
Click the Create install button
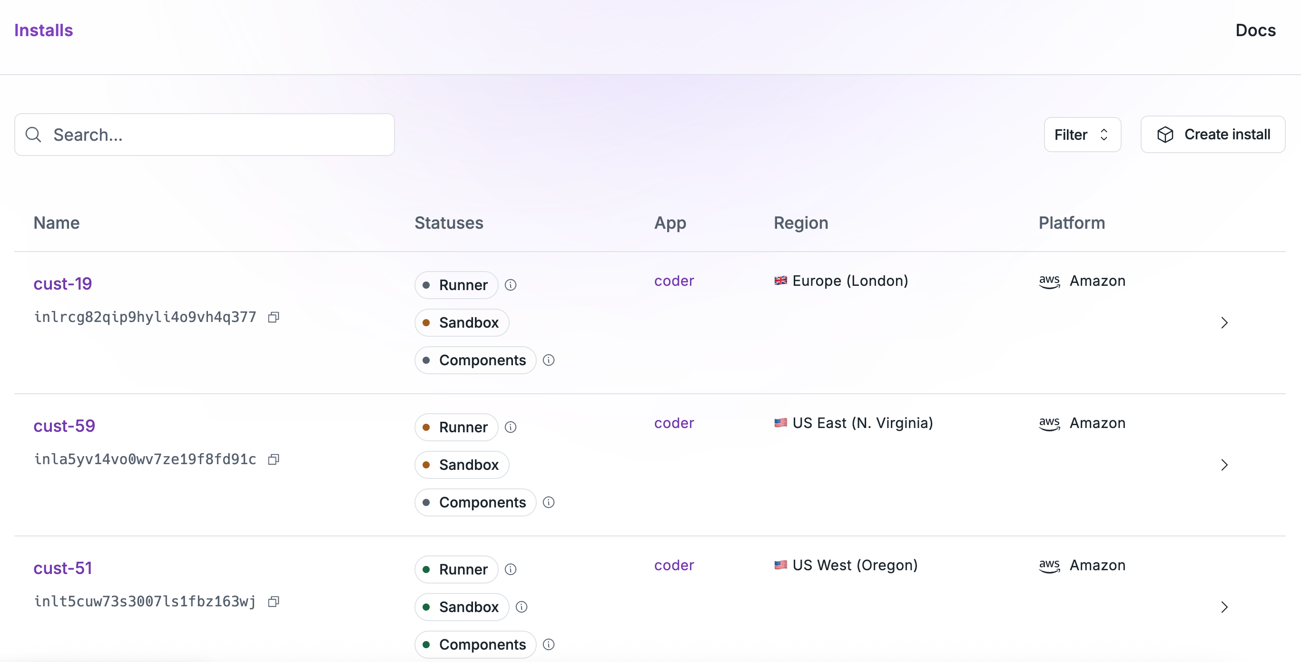1212,135
